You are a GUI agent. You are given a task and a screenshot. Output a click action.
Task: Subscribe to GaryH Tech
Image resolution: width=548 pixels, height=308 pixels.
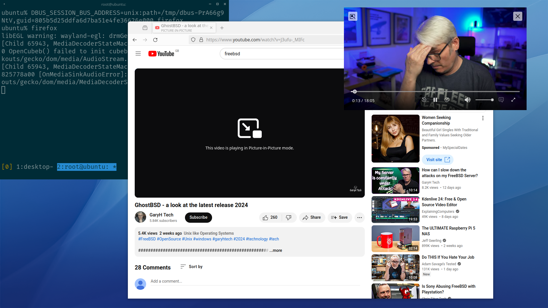(x=198, y=217)
